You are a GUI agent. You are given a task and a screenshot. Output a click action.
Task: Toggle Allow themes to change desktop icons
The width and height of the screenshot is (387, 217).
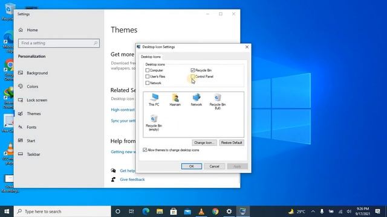tap(145, 150)
